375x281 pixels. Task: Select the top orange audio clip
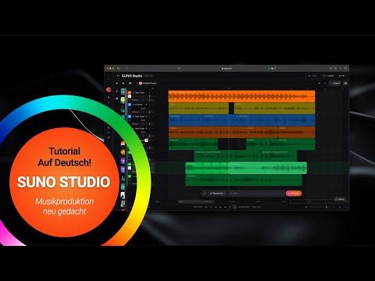(x=241, y=96)
